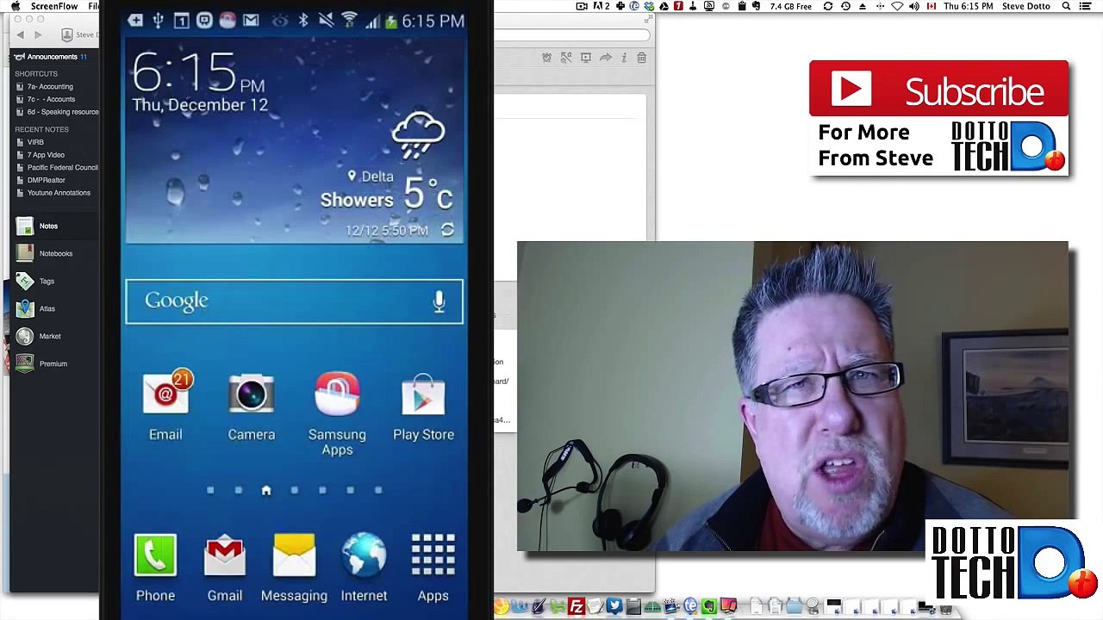Click the volume icon in menu bar
Image resolution: width=1103 pixels, height=620 pixels.
tap(914, 6)
